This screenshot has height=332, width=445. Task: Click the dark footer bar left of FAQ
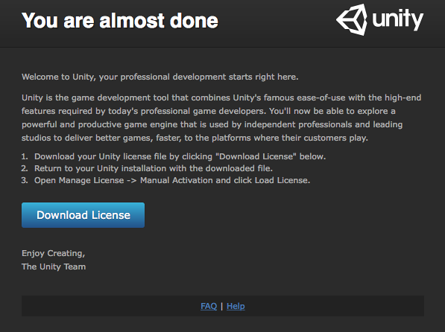pos(110,306)
